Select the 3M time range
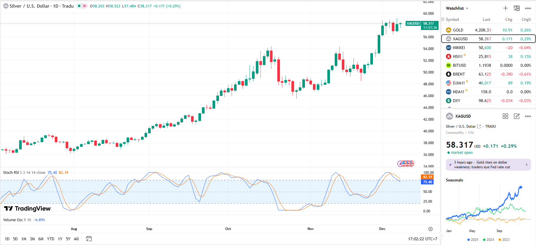The height and width of the screenshot is (245, 536). pyautogui.click(x=32, y=239)
